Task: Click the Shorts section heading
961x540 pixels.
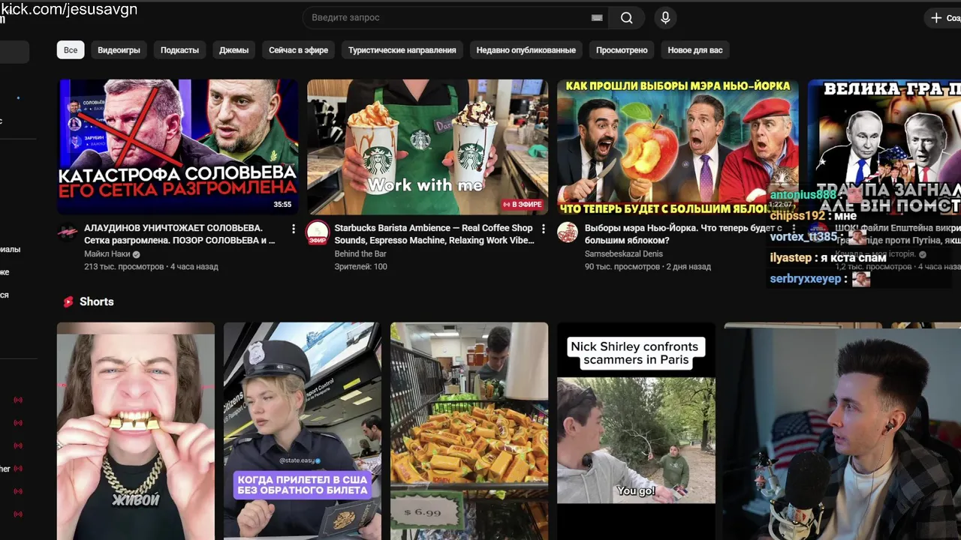Action: click(97, 301)
